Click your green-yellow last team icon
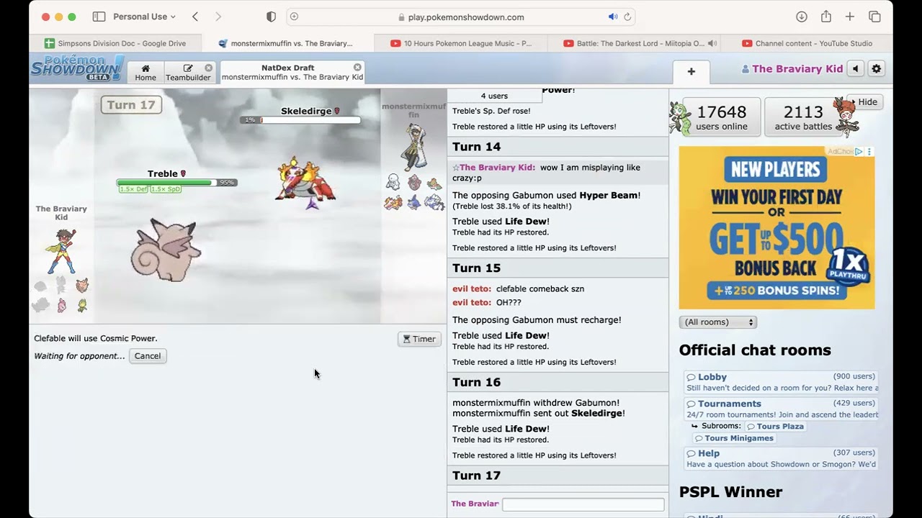 82,305
